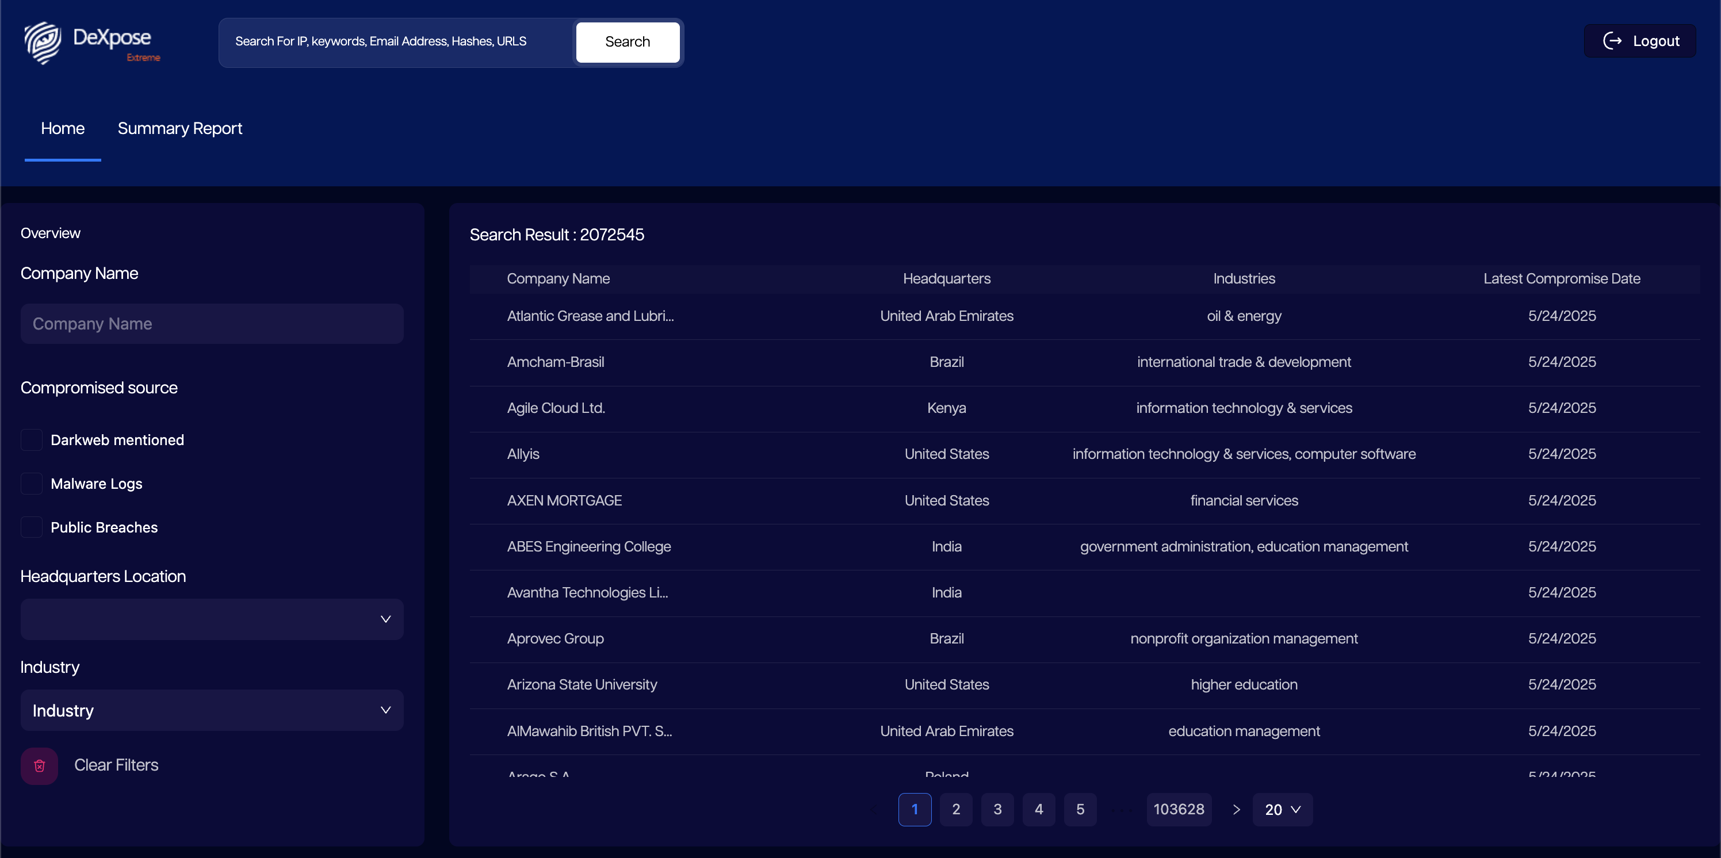Image resolution: width=1721 pixels, height=858 pixels.
Task: Go to page 4
Action: click(1039, 809)
